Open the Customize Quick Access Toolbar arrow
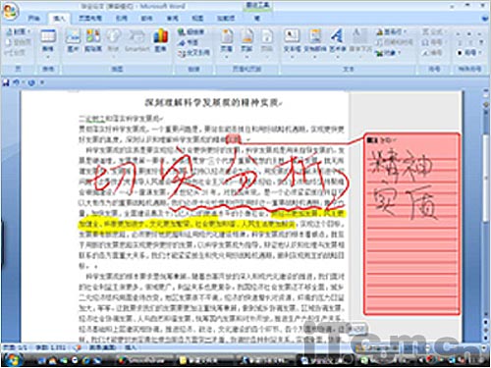Image resolution: width=491 pixels, height=368 pixels. [42, 82]
